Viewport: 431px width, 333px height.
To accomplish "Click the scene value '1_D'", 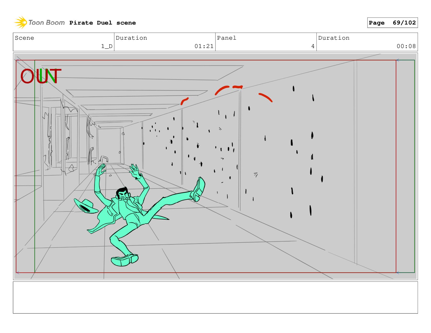I will tap(107, 46).
